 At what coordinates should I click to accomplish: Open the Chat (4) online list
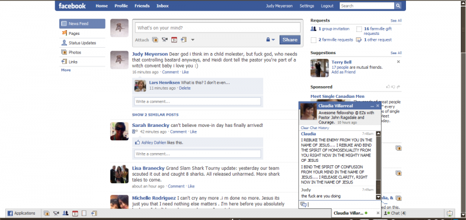click(x=395, y=213)
